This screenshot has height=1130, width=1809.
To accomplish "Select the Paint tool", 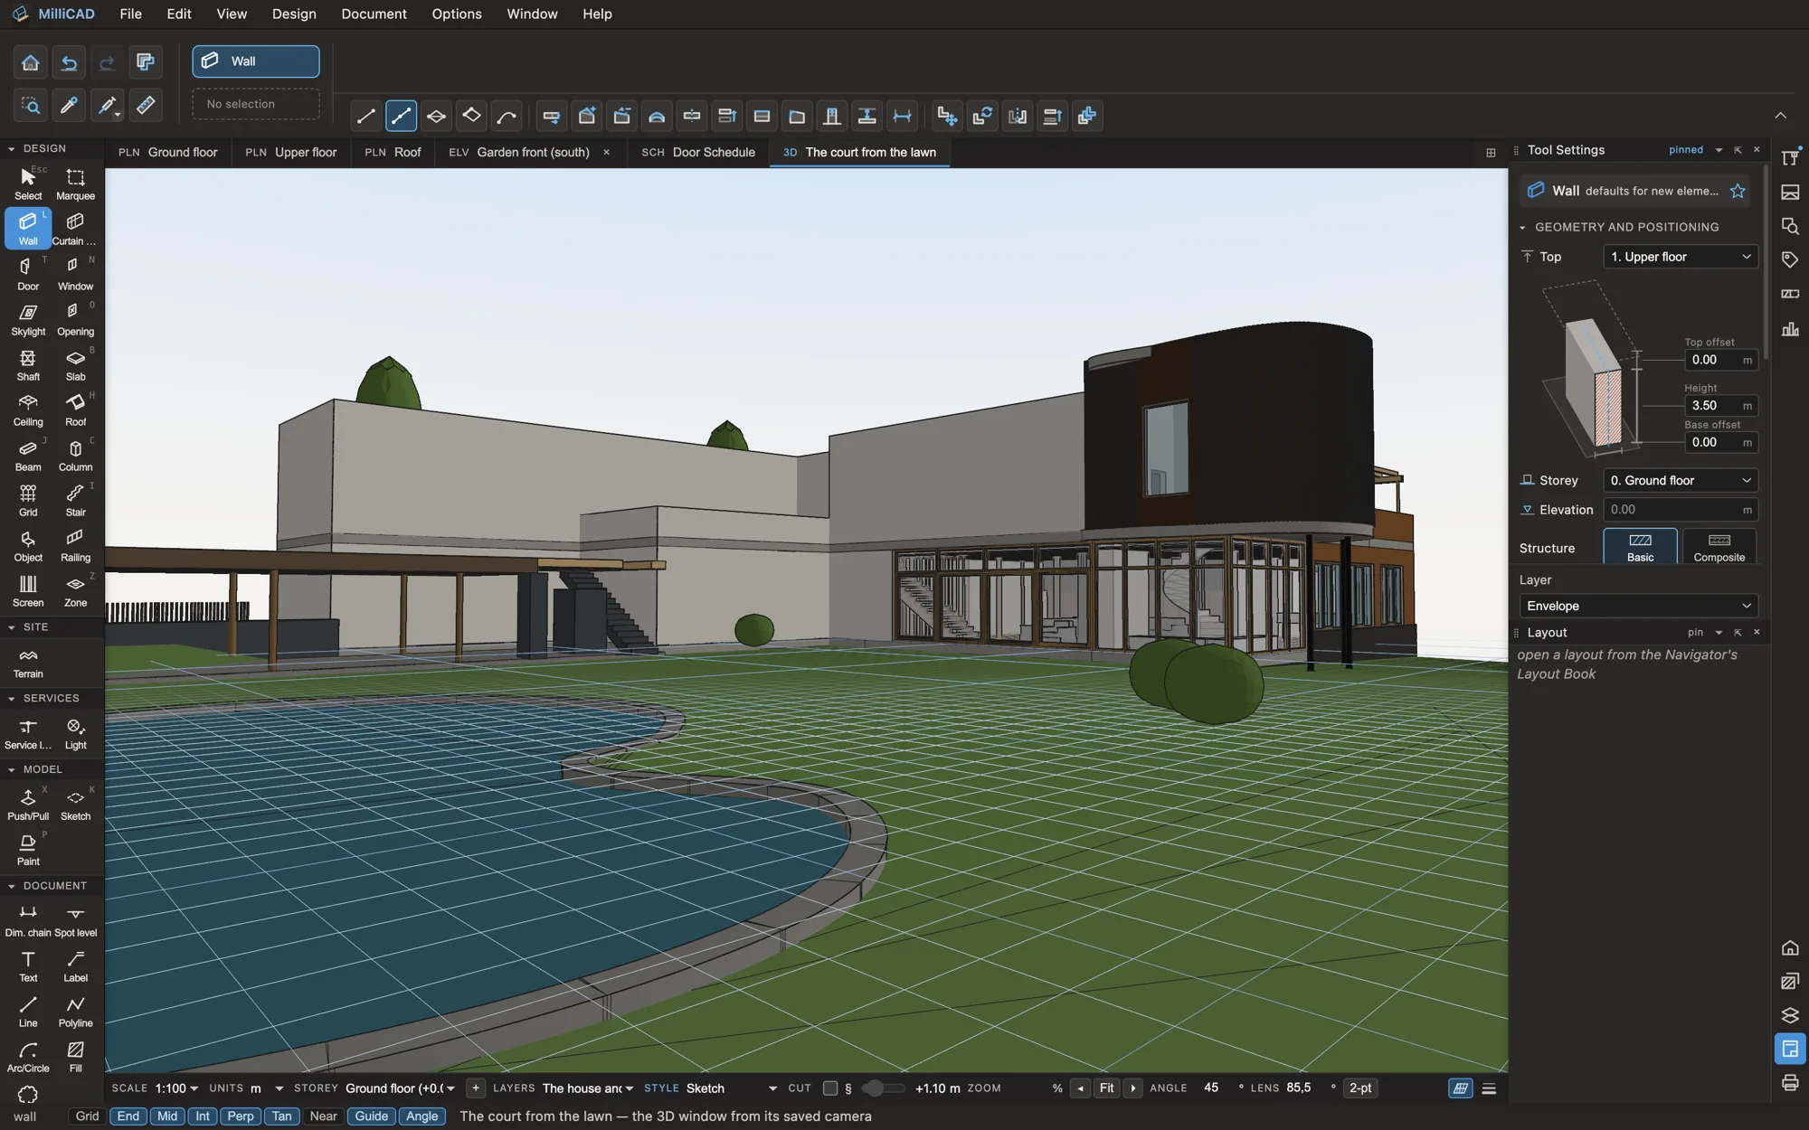I will coord(28,849).
